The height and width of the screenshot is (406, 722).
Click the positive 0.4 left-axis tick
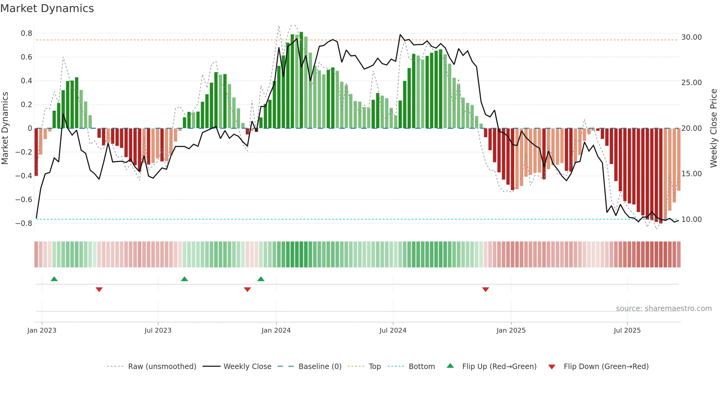click(26, 81)
